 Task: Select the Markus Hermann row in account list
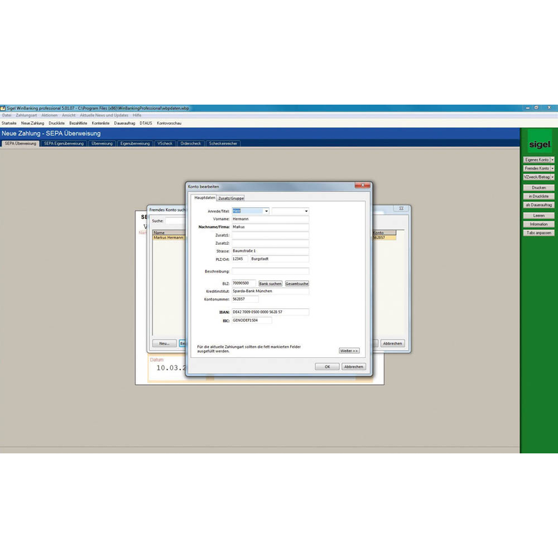(169, 237)
